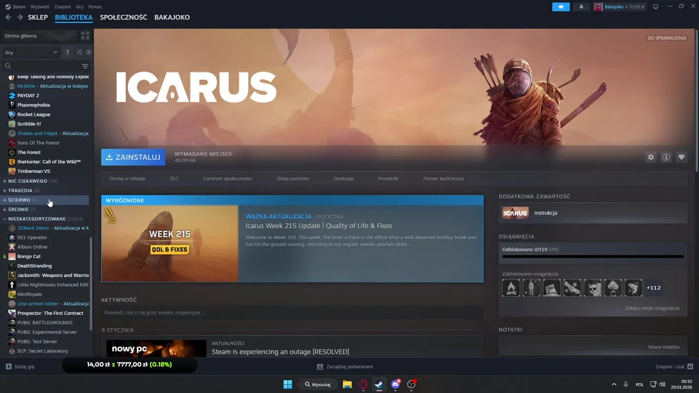This screenshot has width=699, height=393.
Task: Open the Windows Start menu
Action: (x=288, y=384)
